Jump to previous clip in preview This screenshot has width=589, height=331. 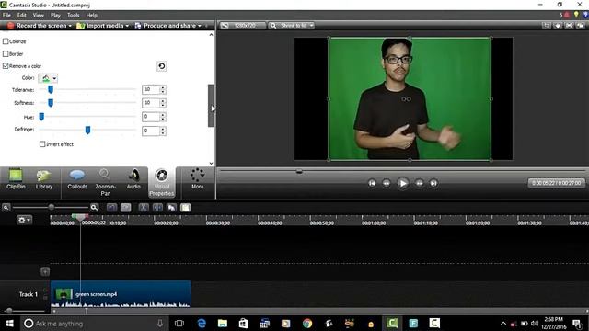coord(372,183)
